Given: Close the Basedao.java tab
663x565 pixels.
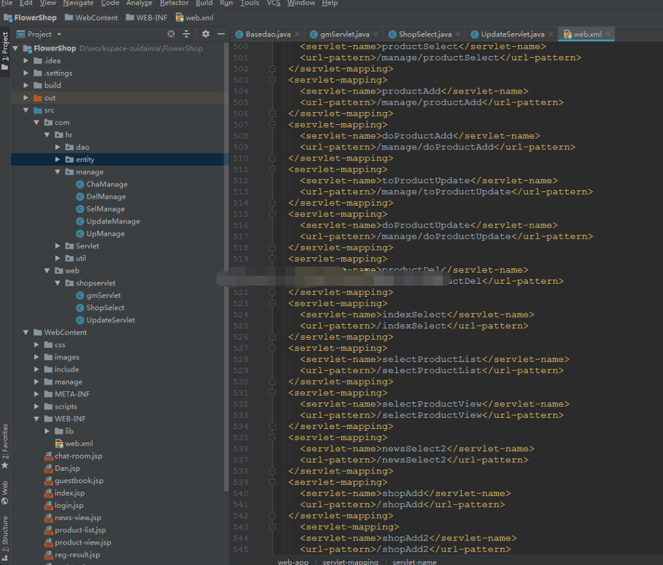Looking at the screenshot, I should [297, 34].
